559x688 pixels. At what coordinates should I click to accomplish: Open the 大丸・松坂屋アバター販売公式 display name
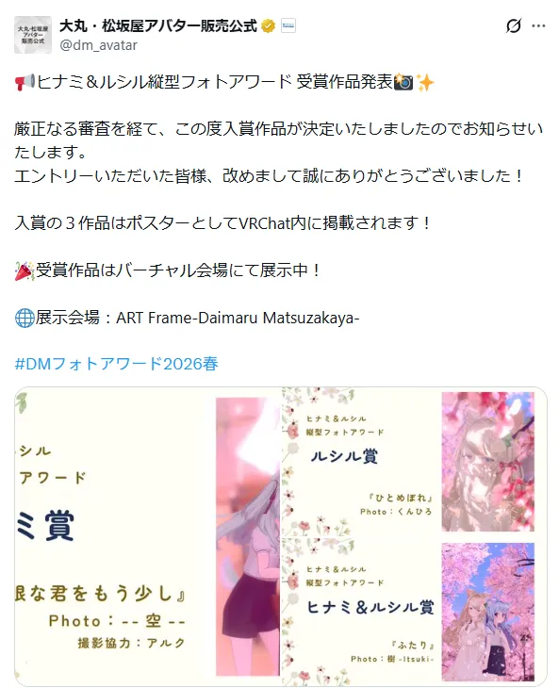[158, 25]
